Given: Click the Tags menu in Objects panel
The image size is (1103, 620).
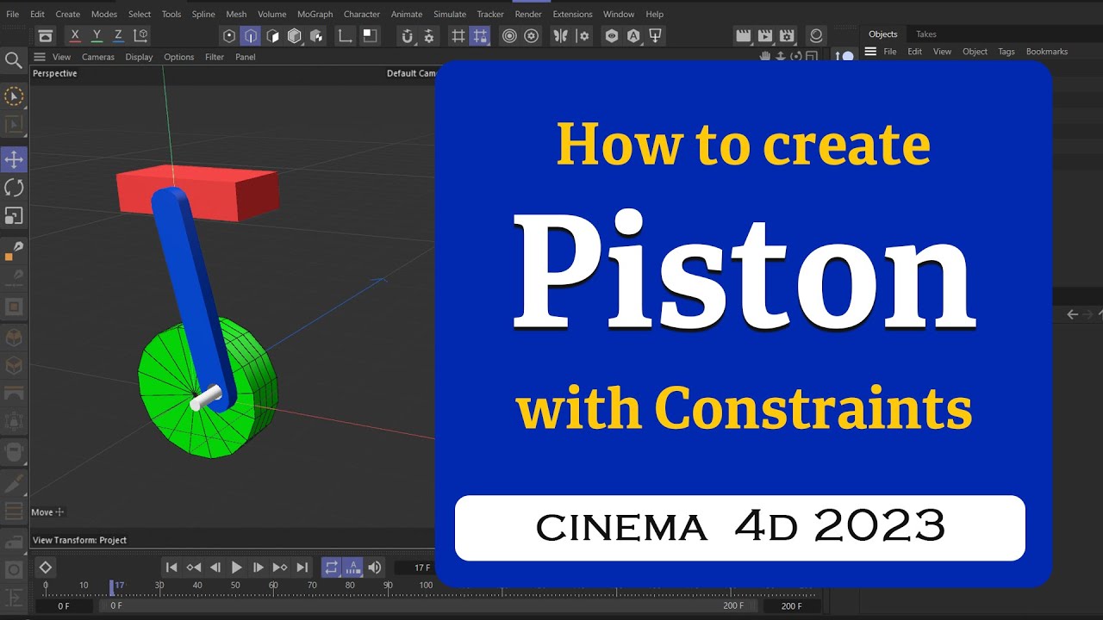Looking at the screenshot, I should (1006, 52).
